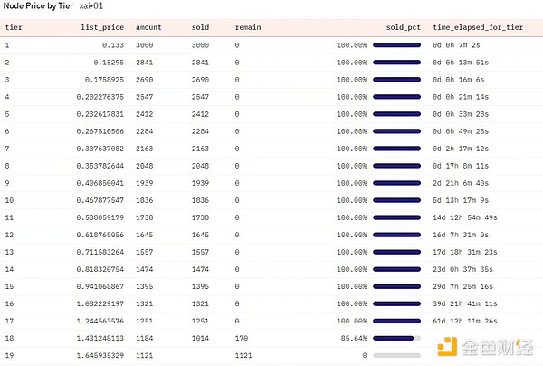
Task: Sort by the 'list_price' column header
Action: pyautogui.click(x=103, y=27)
